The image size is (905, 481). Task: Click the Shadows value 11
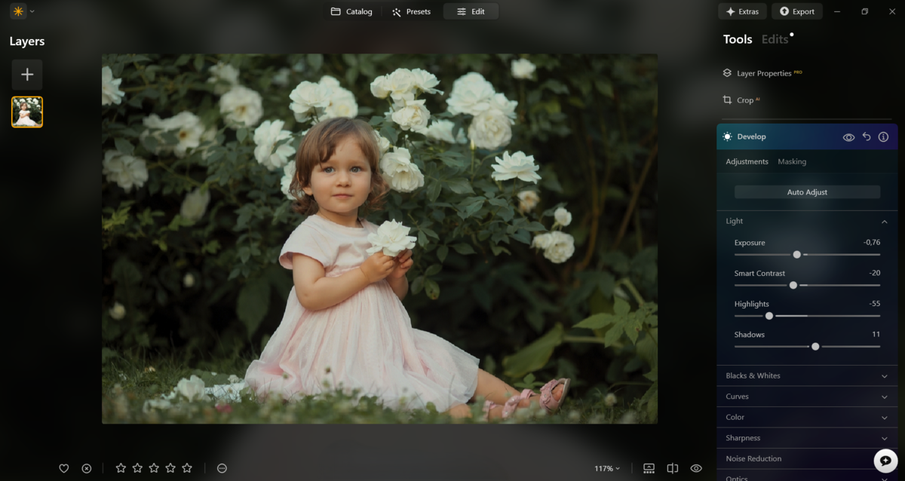tap(876, 334)
